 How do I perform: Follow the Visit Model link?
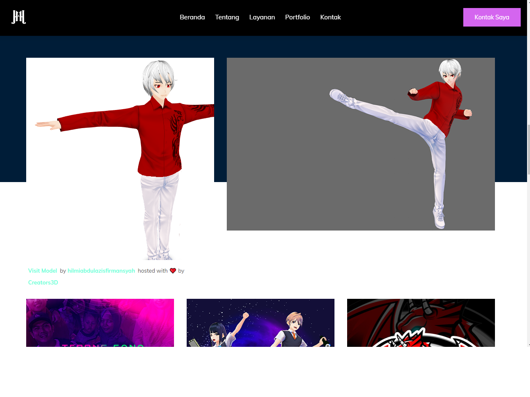[x=43, y=271]
